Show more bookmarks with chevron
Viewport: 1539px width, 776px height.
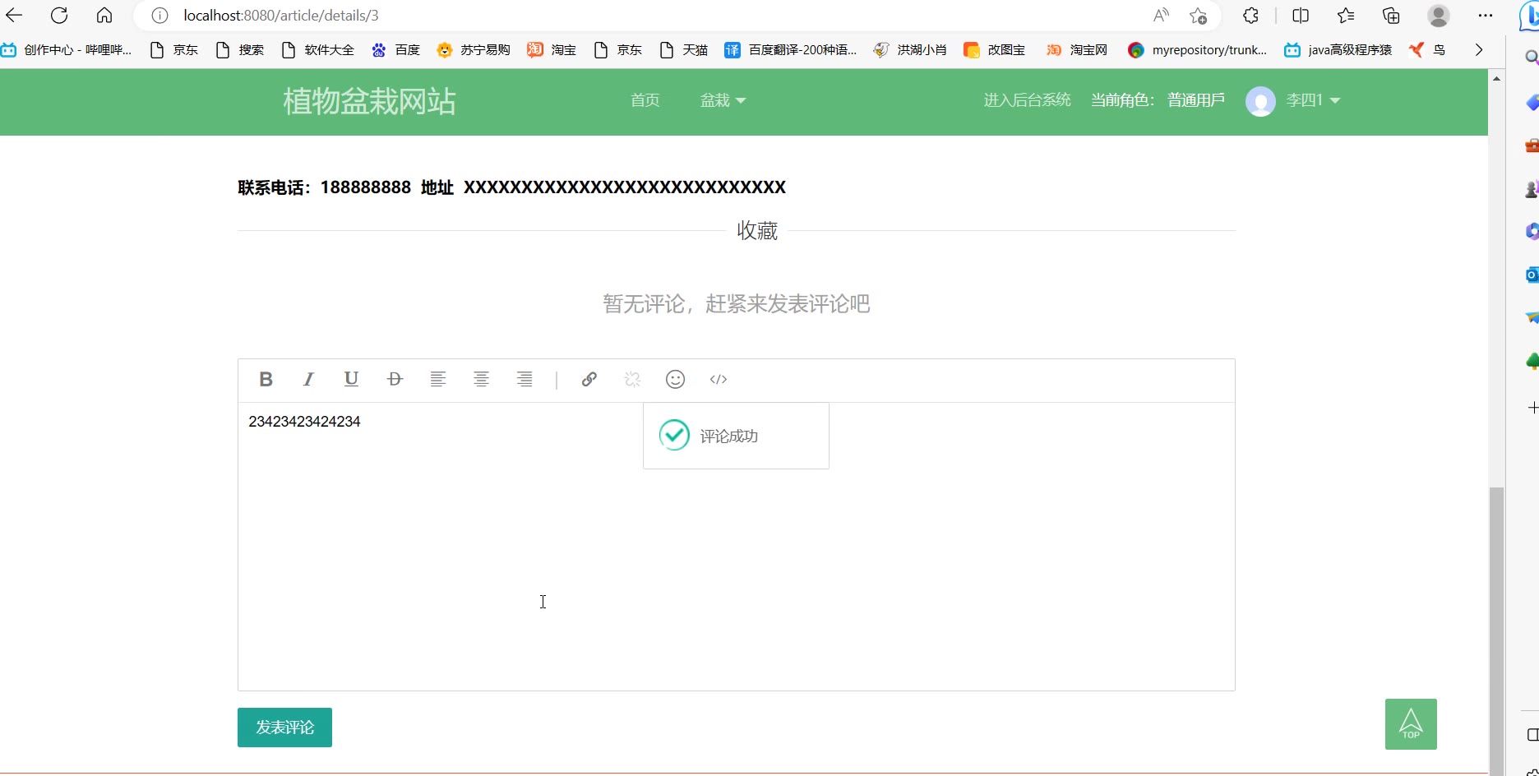click(x=1479, y=50)
